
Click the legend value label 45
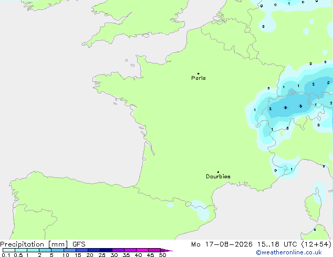coord(150,255)
